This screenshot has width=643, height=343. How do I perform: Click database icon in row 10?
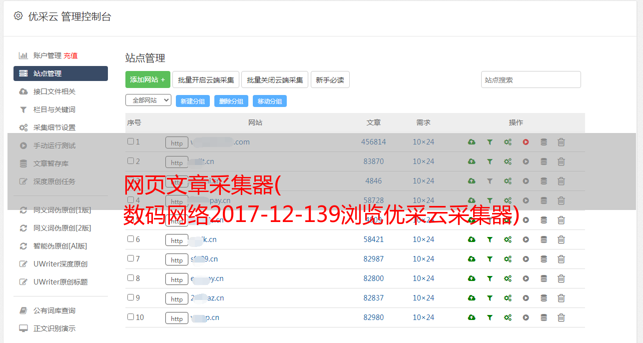click(544, 317)
